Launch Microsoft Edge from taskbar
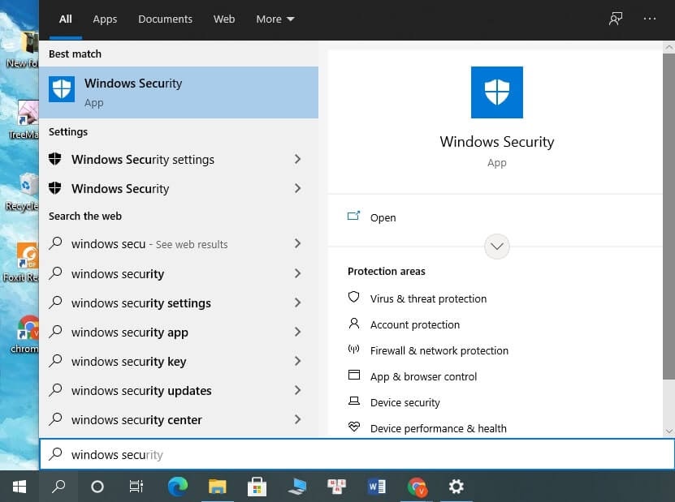Screen dimensions: 675x502 (177, 487)
